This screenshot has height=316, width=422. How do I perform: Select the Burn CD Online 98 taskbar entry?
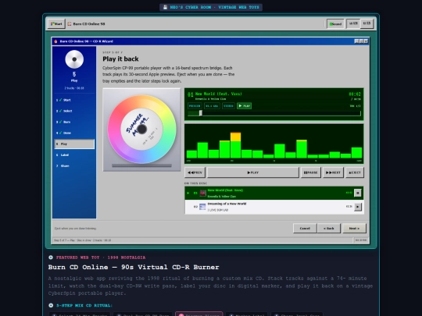point(86,24)
